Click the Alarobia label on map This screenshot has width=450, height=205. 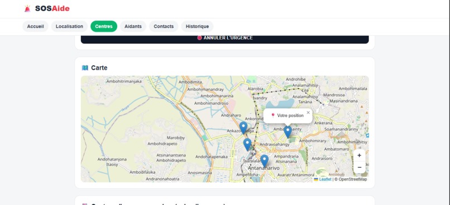(x=255, y=89)
